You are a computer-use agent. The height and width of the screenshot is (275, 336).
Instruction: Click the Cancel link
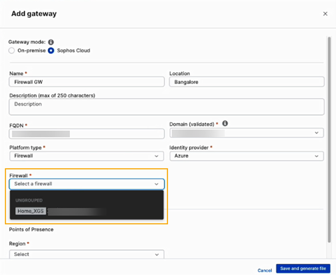(x=265, y=271)
